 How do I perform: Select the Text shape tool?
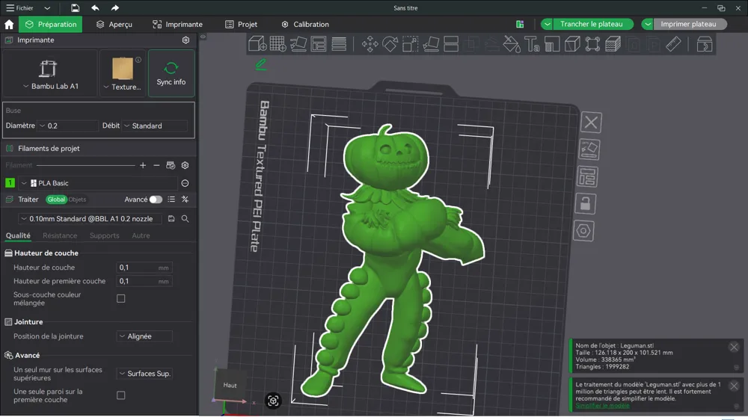point(532,44)
